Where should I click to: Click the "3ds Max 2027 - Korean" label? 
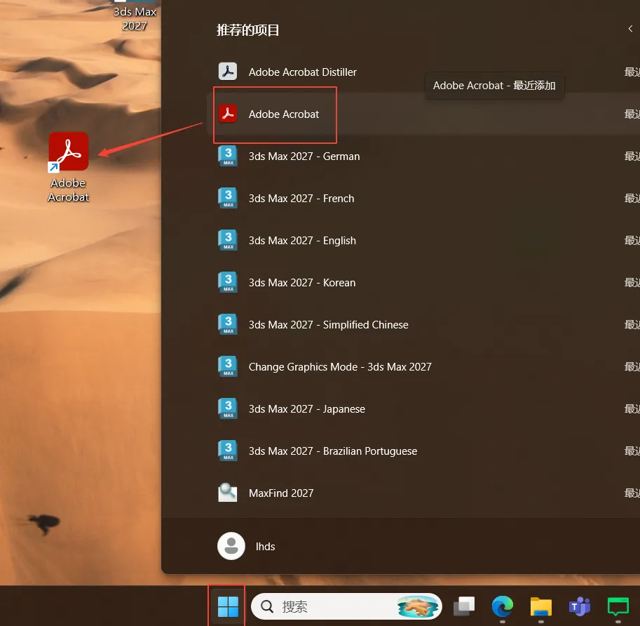point(302,282)
